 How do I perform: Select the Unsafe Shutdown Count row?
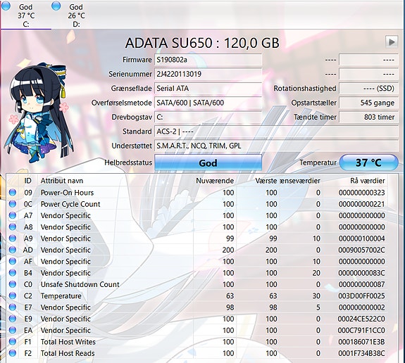[x=197, y=284]
